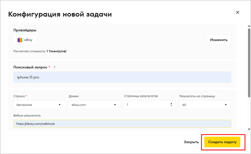Image resolution: width=251 pixels, height=154 pixels.
Task: Click the scrollbar down arrow
Action: 249,129
